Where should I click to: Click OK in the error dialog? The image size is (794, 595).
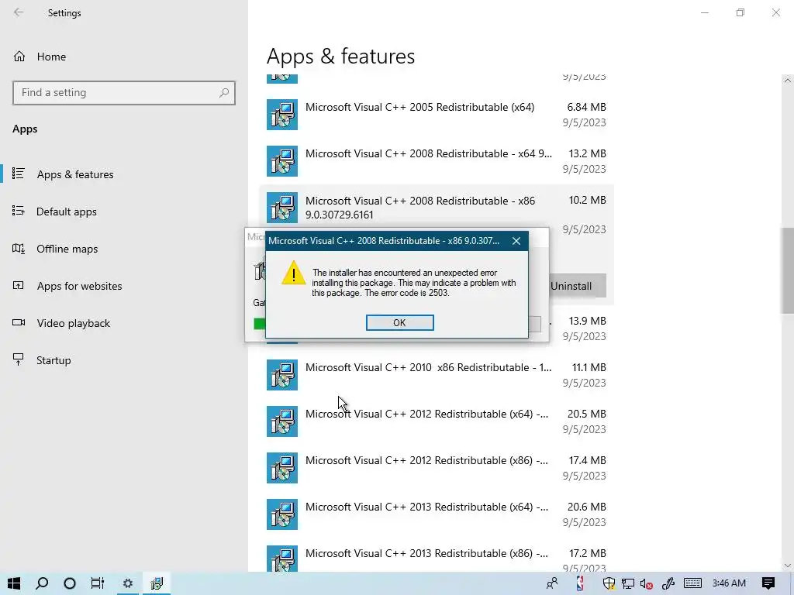[x=399, y=323]
